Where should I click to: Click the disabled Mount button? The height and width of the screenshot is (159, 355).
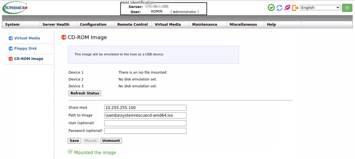point(91,141)
